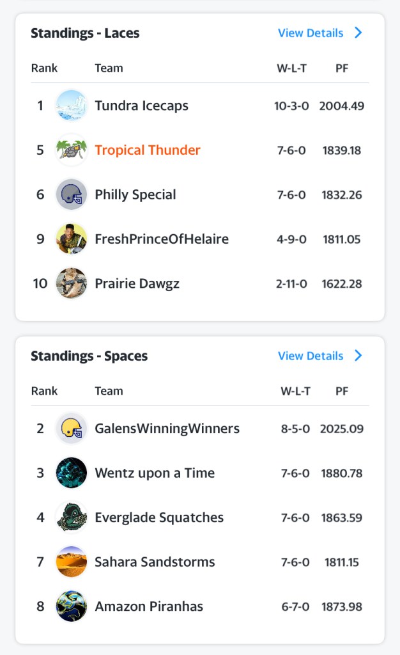Click the Tundra Icecaps team avatar
The image size is (400, 655).
click(x=71, y=106)
